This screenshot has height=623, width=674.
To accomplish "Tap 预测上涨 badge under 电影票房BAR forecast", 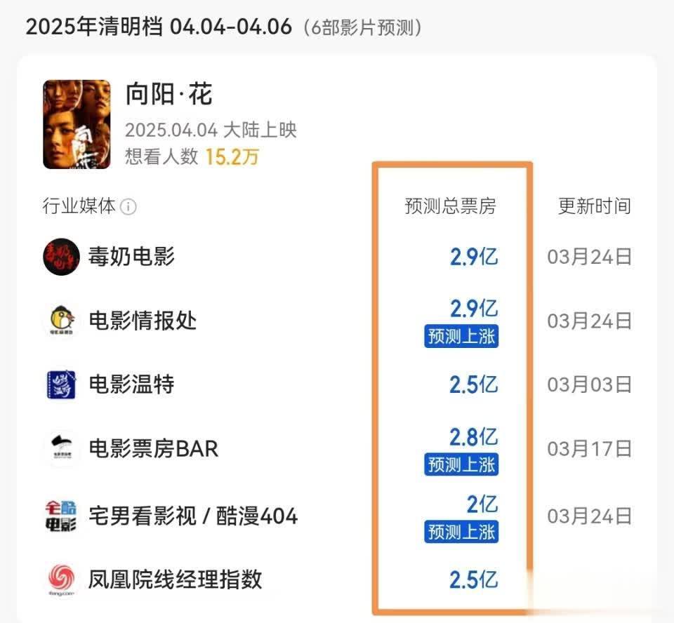I will (461, 464).
